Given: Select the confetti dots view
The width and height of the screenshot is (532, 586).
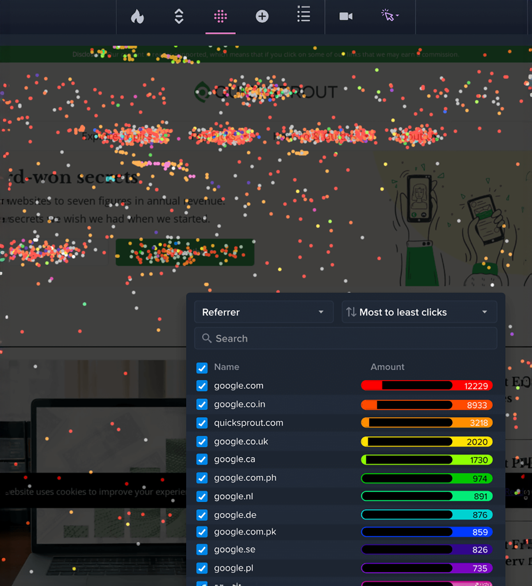Looking at the screenshot, I should pyautogui.click(x=220, y=17).
